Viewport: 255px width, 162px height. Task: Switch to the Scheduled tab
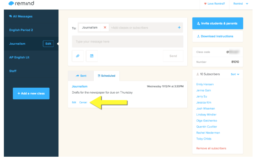[106, 76]
